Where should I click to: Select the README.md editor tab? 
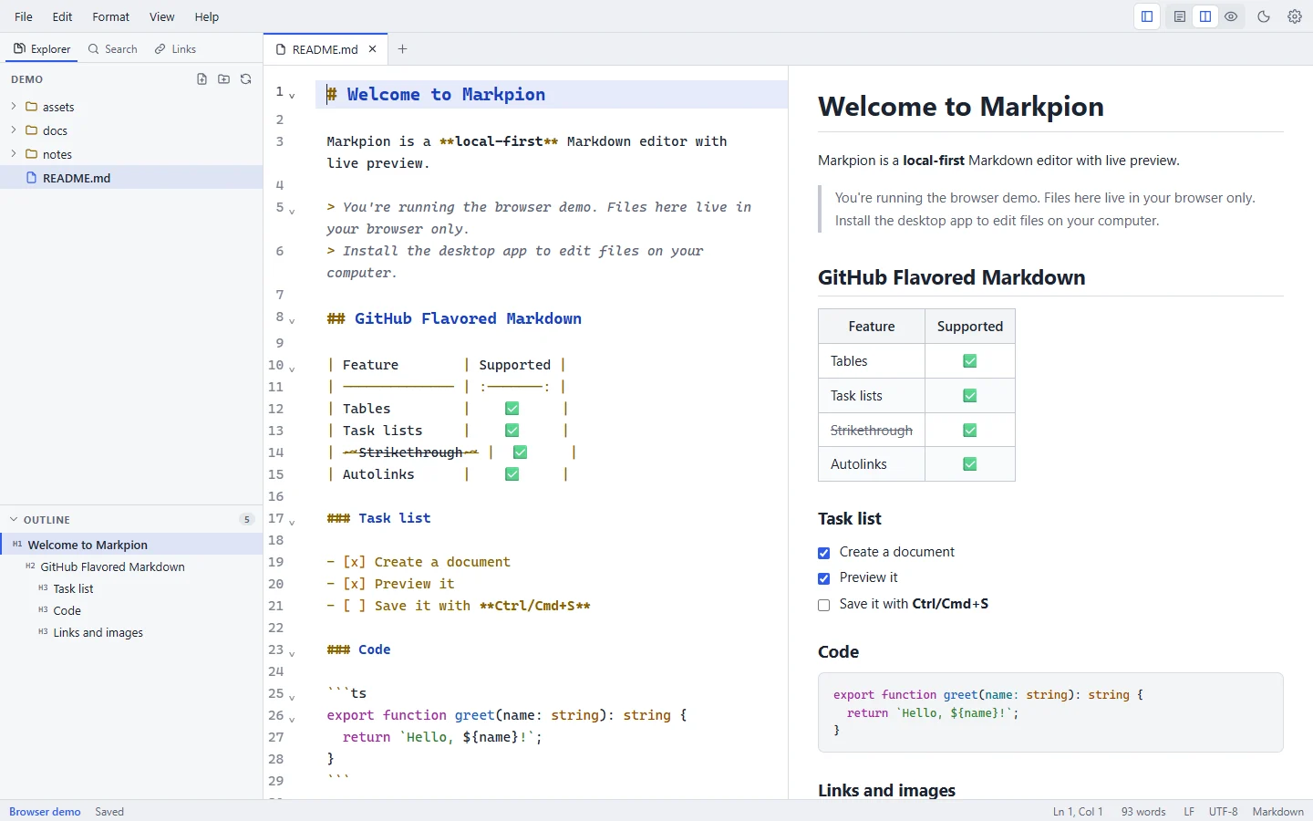pos(326,49)
